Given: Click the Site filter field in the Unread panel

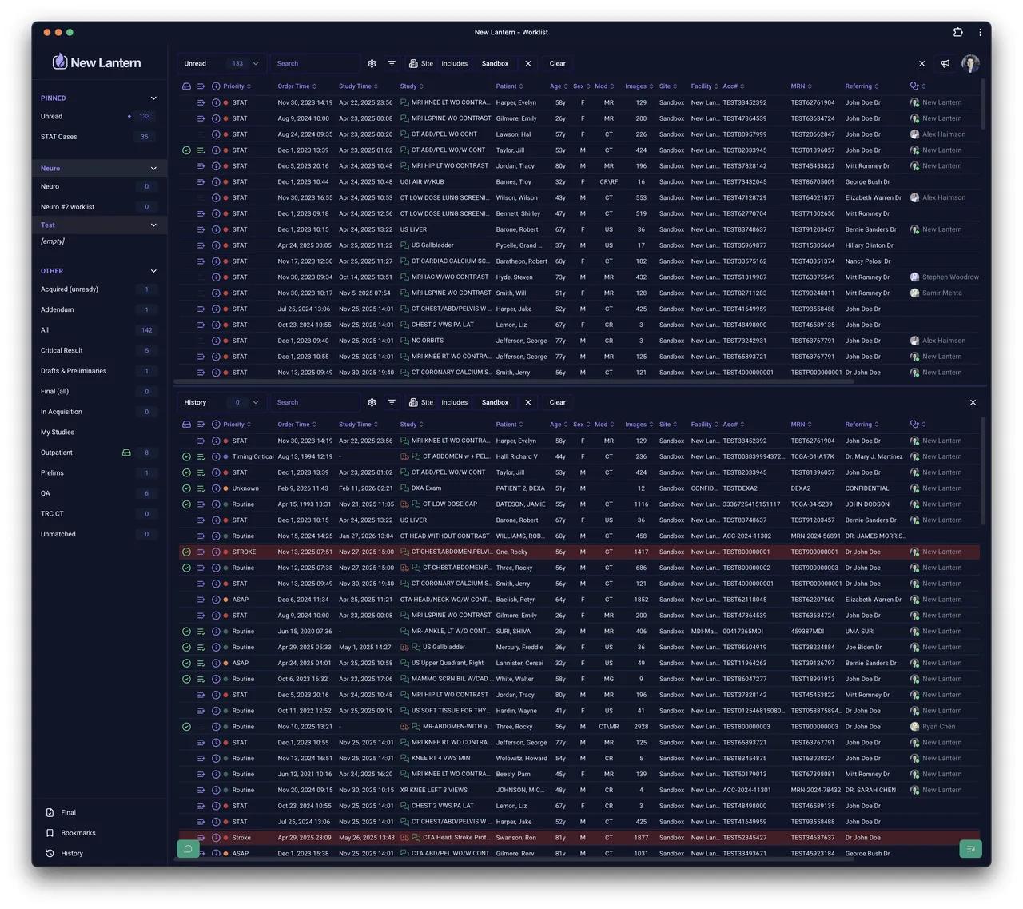Looking at the screenshot, I should 421,63.
